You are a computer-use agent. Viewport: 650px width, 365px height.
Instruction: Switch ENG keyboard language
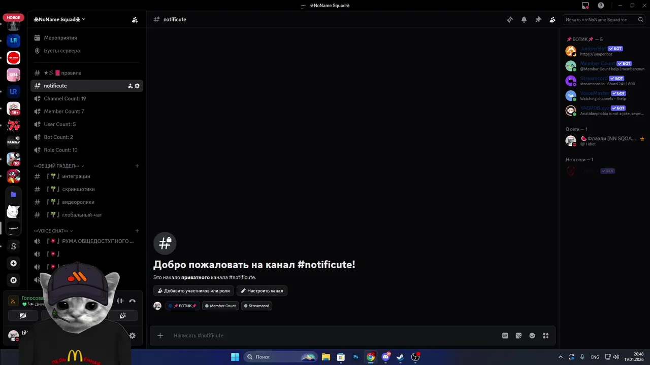coord(595,357)
